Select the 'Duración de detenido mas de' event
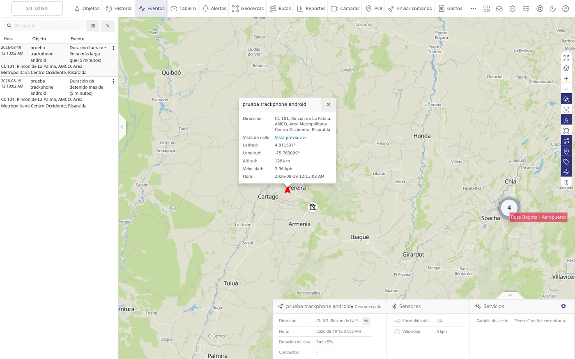The width and height of the screenshot is (575, 359). tap(59, 93)
